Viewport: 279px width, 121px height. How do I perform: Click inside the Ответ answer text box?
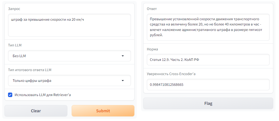[208, 27]
